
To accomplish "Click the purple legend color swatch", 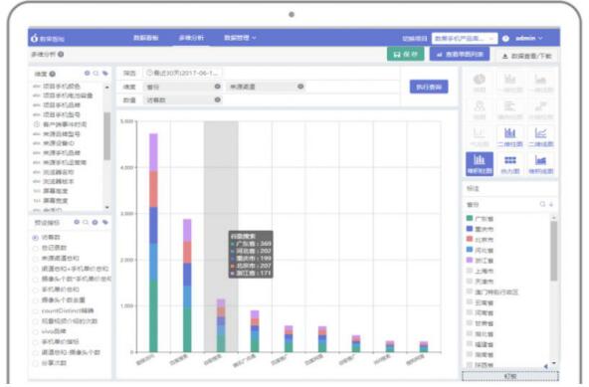I will [x=470, y=260].
